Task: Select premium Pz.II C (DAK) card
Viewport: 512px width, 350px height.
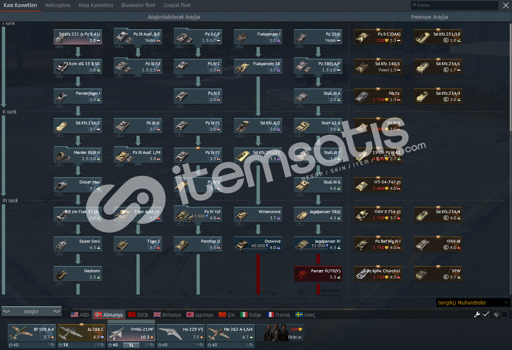Action: click(x=378, y=37)
